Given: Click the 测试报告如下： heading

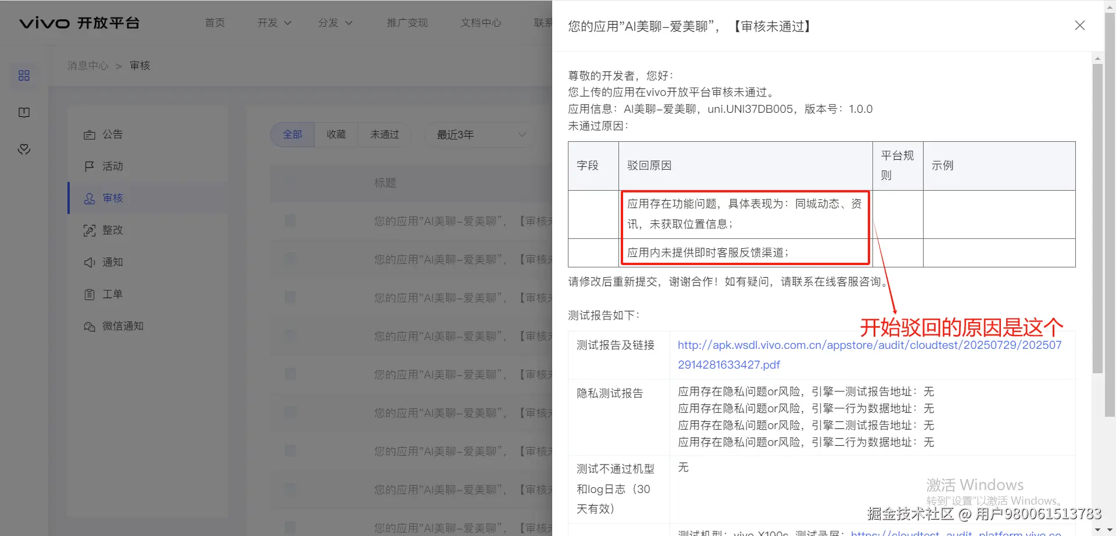Looking at the screenshot, I should [x=604, y=316].
